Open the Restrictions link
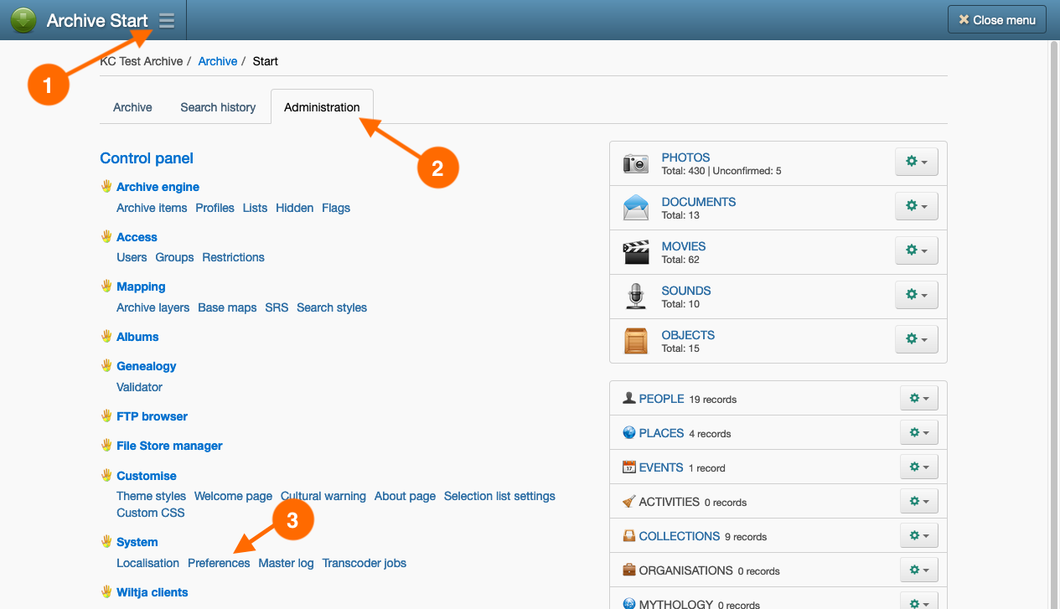 tap(234, 257)
